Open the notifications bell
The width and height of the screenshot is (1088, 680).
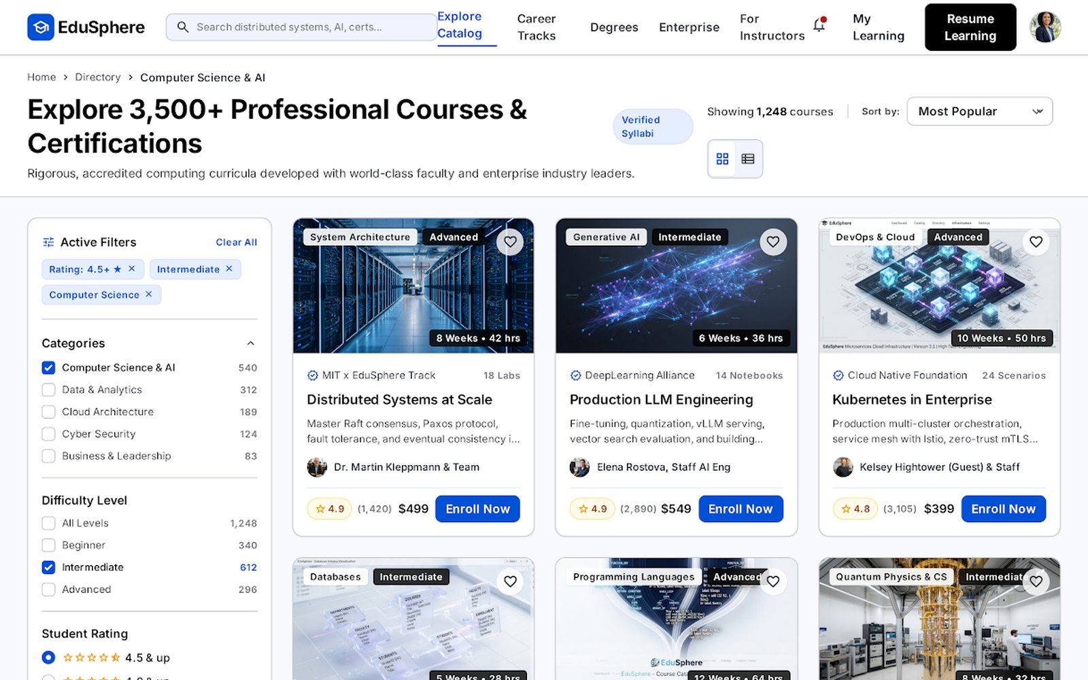pos(820,26)
